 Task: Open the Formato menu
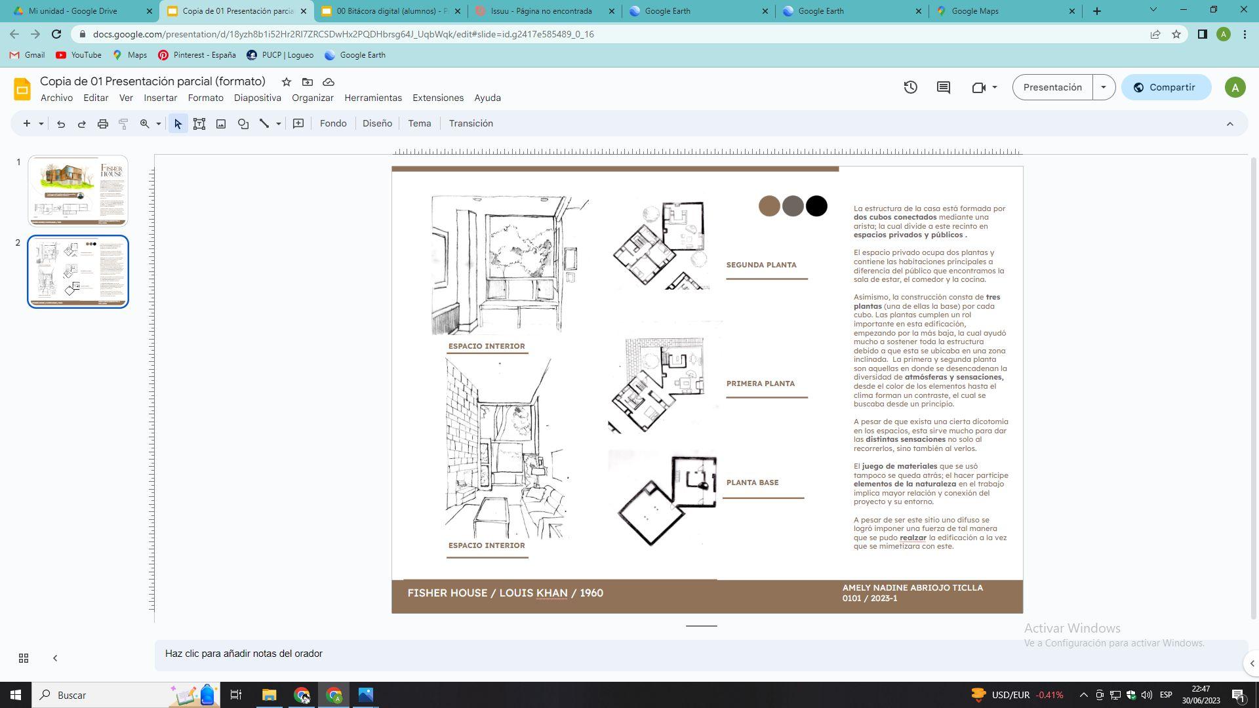[206, 98]
